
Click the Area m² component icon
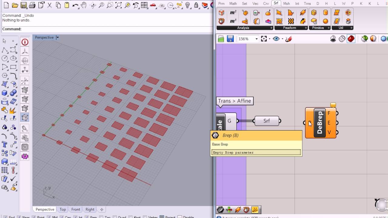[x=233, y=13]
